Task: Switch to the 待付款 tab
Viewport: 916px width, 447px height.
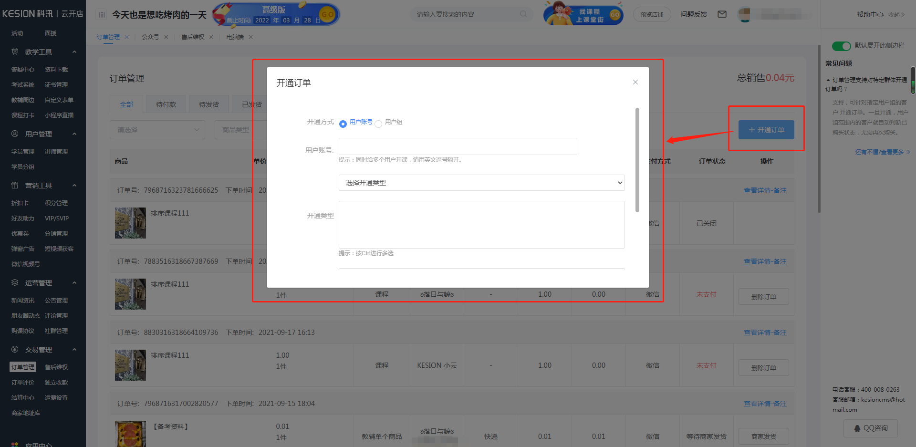Action: (166, 104)
